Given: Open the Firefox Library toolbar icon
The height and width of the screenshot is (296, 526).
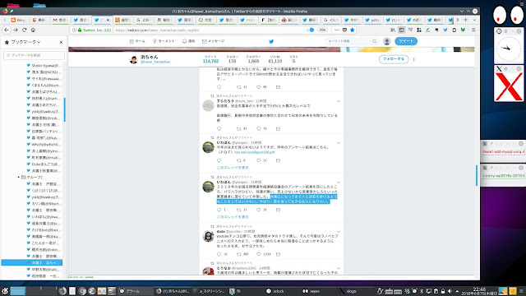Looking at the screenshot, I should [x=393, y=30].
